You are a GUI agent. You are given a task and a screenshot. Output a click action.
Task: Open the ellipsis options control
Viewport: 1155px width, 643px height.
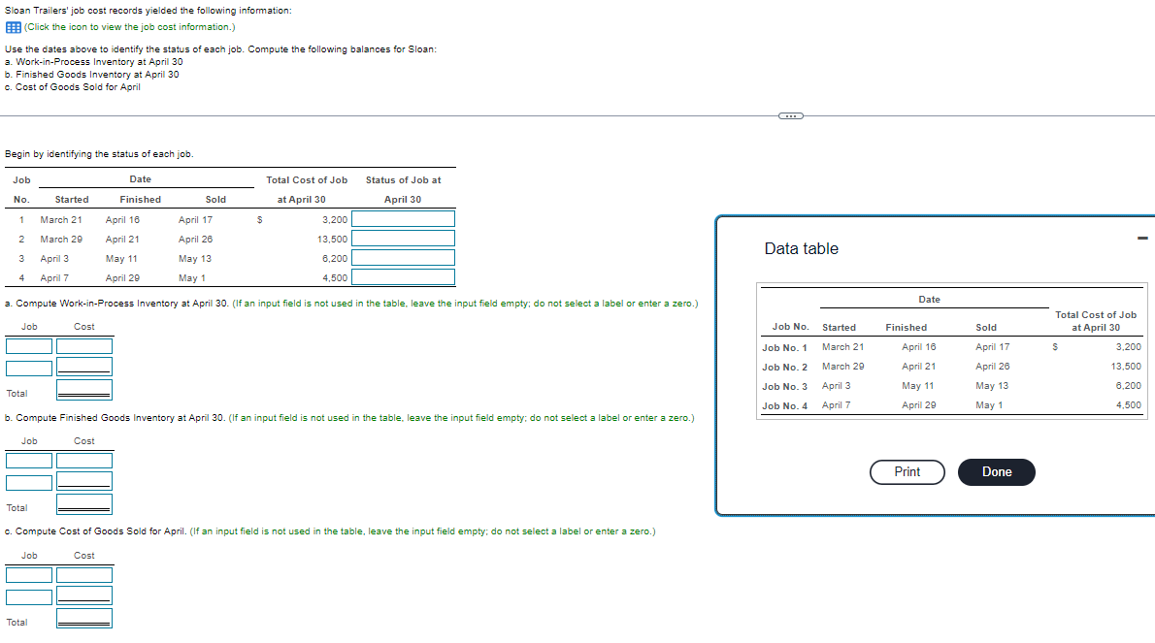pyautogui.click(x=791, y=114)
